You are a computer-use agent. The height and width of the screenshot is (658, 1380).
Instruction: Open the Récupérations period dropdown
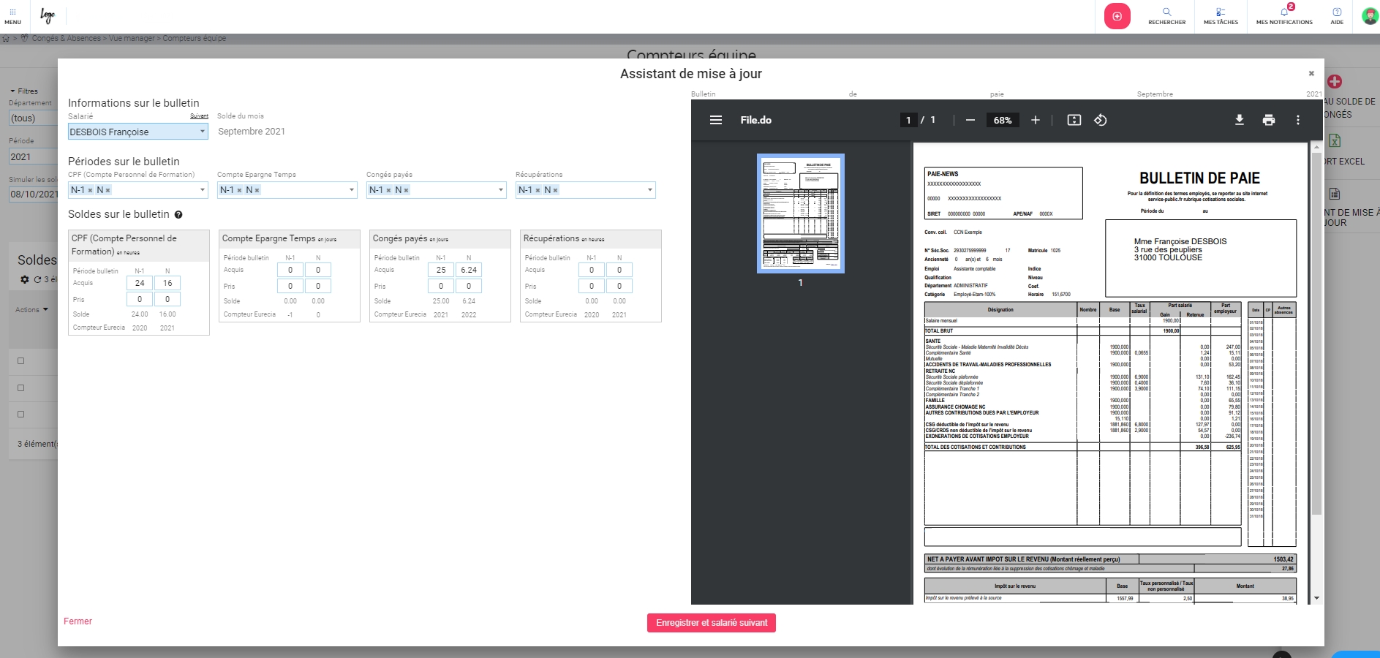(x=650, y=190)
